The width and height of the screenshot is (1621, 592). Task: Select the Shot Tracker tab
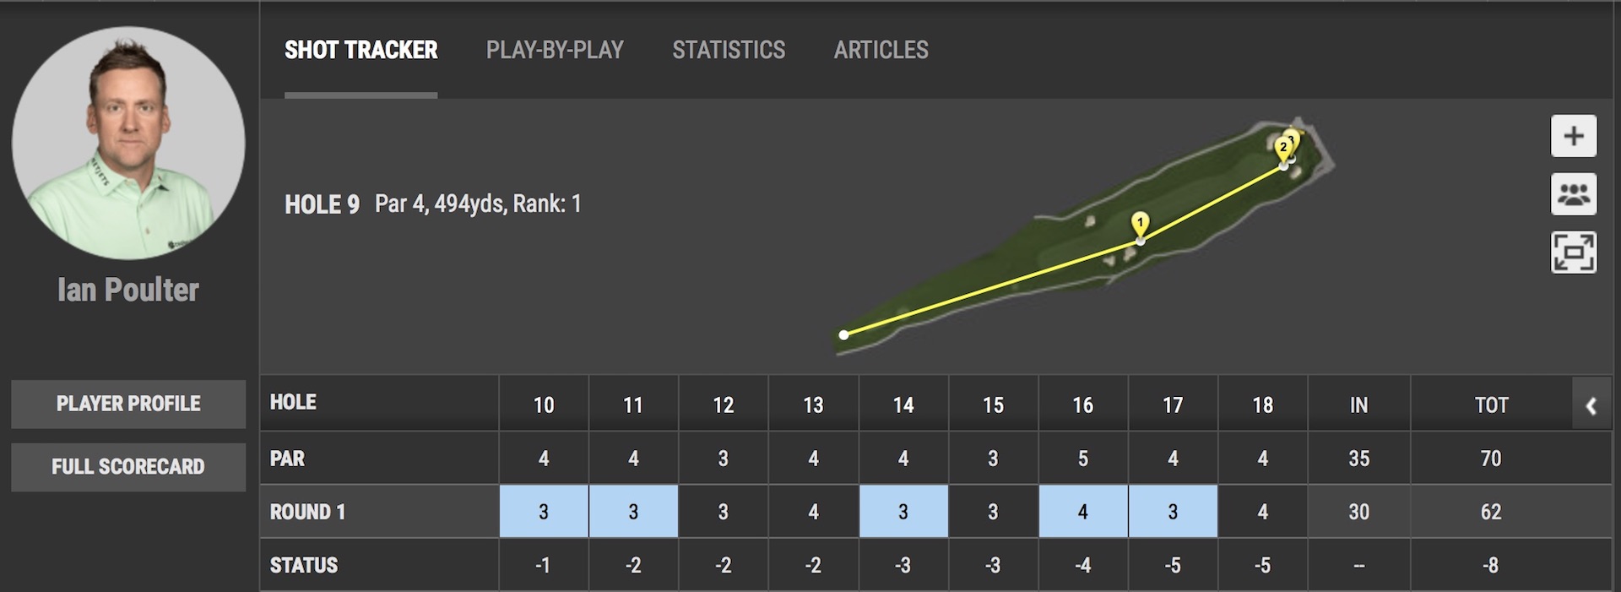pos(361,51)
